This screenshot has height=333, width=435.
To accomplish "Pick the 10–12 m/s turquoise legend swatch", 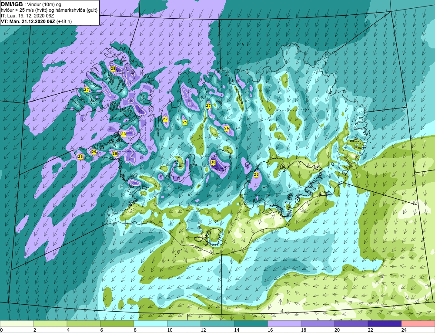I will [184, 324].
